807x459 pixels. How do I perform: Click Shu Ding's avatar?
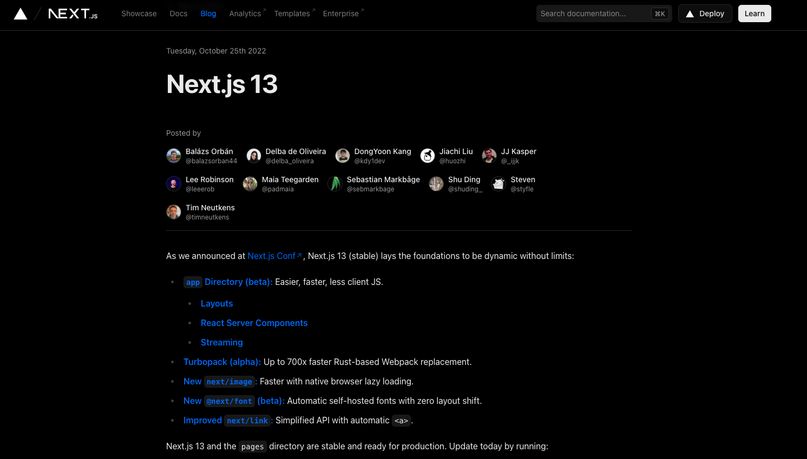pos(436,184)
